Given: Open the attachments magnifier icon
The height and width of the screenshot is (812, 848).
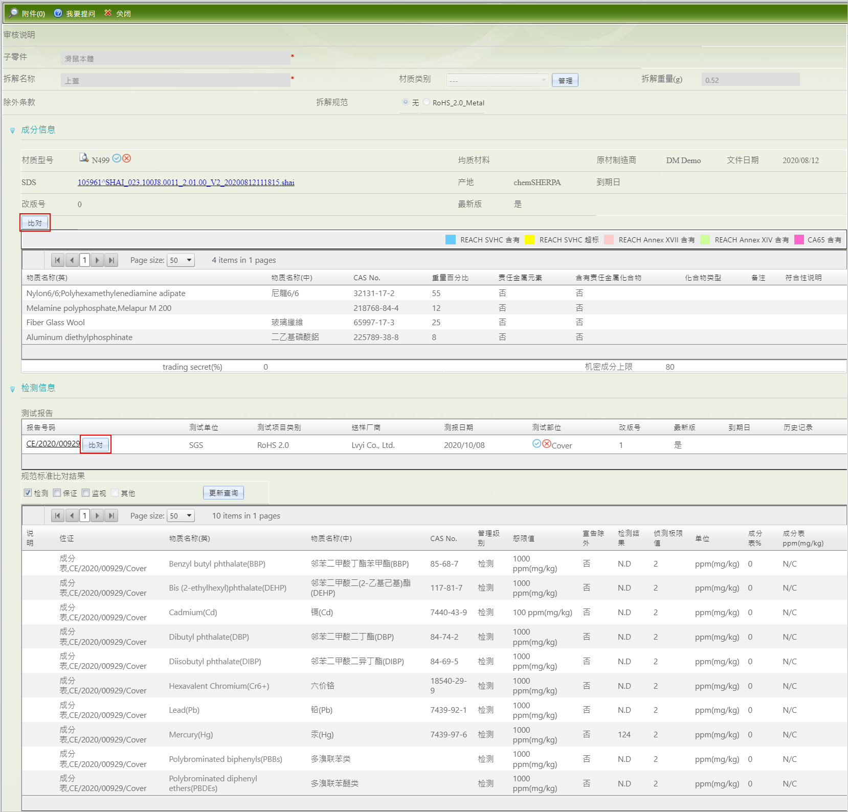Looking at the screenshot, I should (13, 13).
